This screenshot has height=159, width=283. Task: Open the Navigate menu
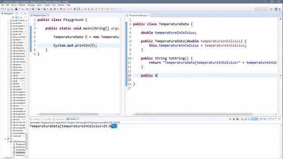tap(31, 5)
